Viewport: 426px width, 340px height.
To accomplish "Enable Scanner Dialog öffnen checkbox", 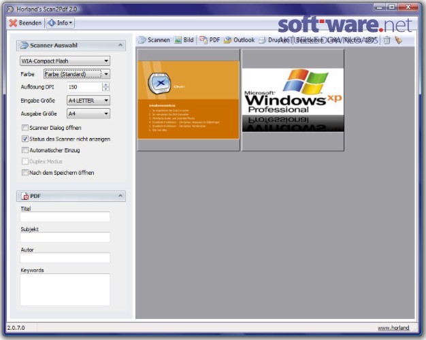I will click(x=25, y=128).
